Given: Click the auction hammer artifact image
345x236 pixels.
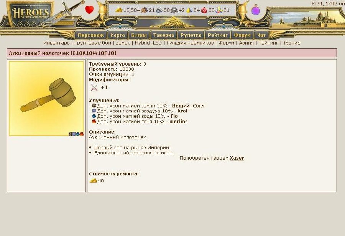Looking at the screenshot, I should click(46, 98).
